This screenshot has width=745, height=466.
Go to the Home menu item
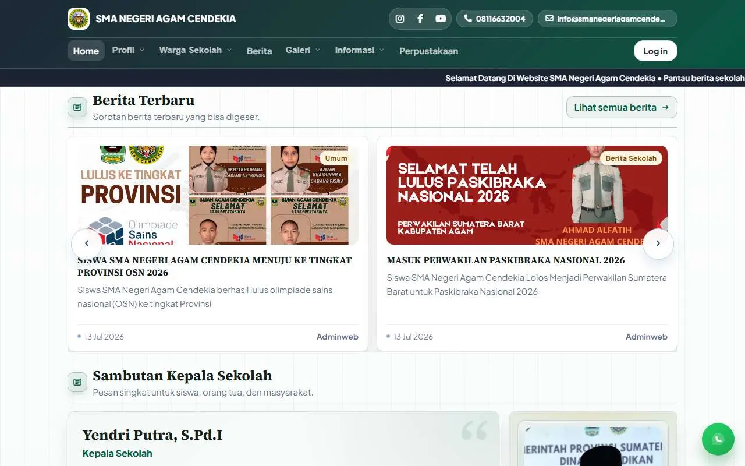pyautogui.click(x=86, y=51)
